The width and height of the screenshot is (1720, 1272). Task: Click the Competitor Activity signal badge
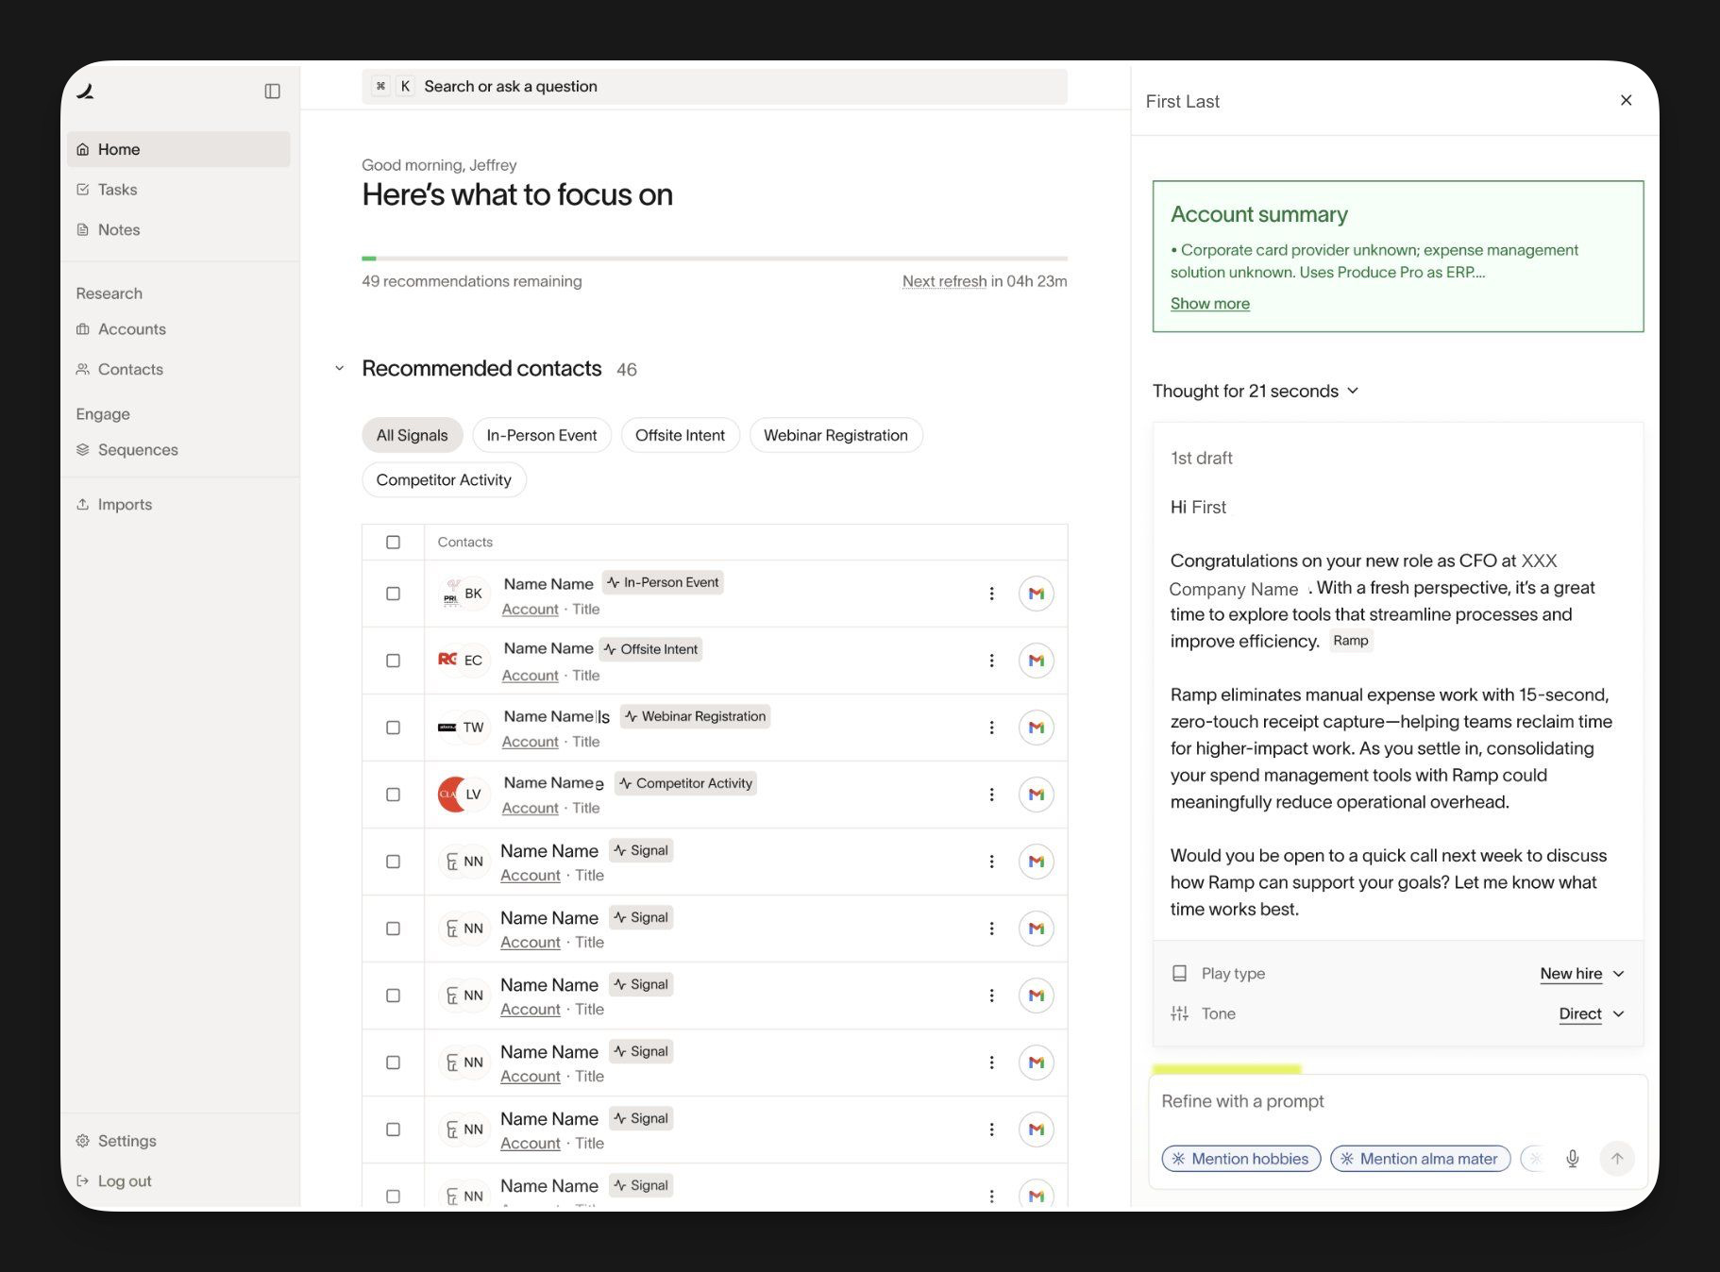685,783
